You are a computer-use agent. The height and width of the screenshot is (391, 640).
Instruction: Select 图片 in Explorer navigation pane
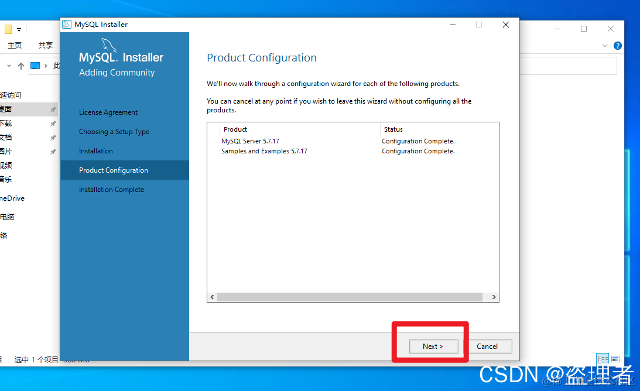6,152
